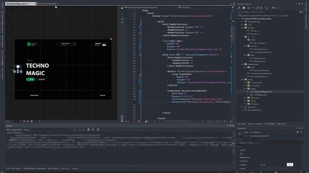The image size is (309, 173).
Task: Click the clear all output icon
Action: 88,129
